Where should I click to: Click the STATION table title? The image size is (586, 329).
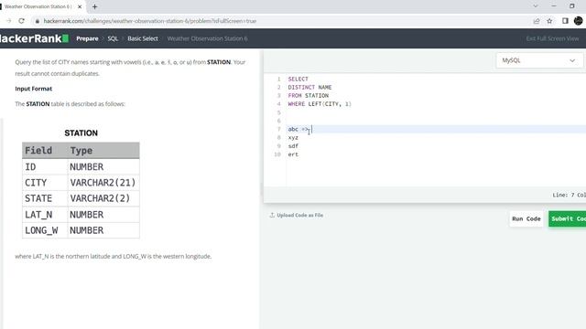pos(81,133)
